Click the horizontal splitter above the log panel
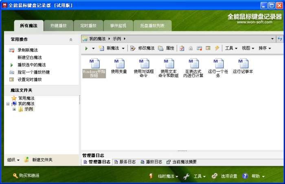 182,151
